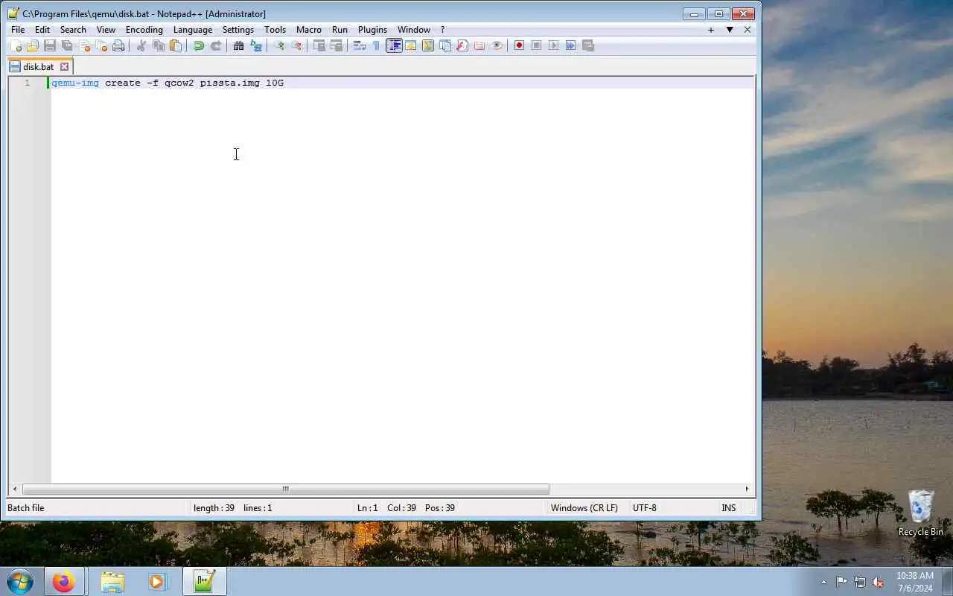The image size is (953, 596).
Task: Open a file using the Open toolbar icon
Action: click(x=33, y=45)
